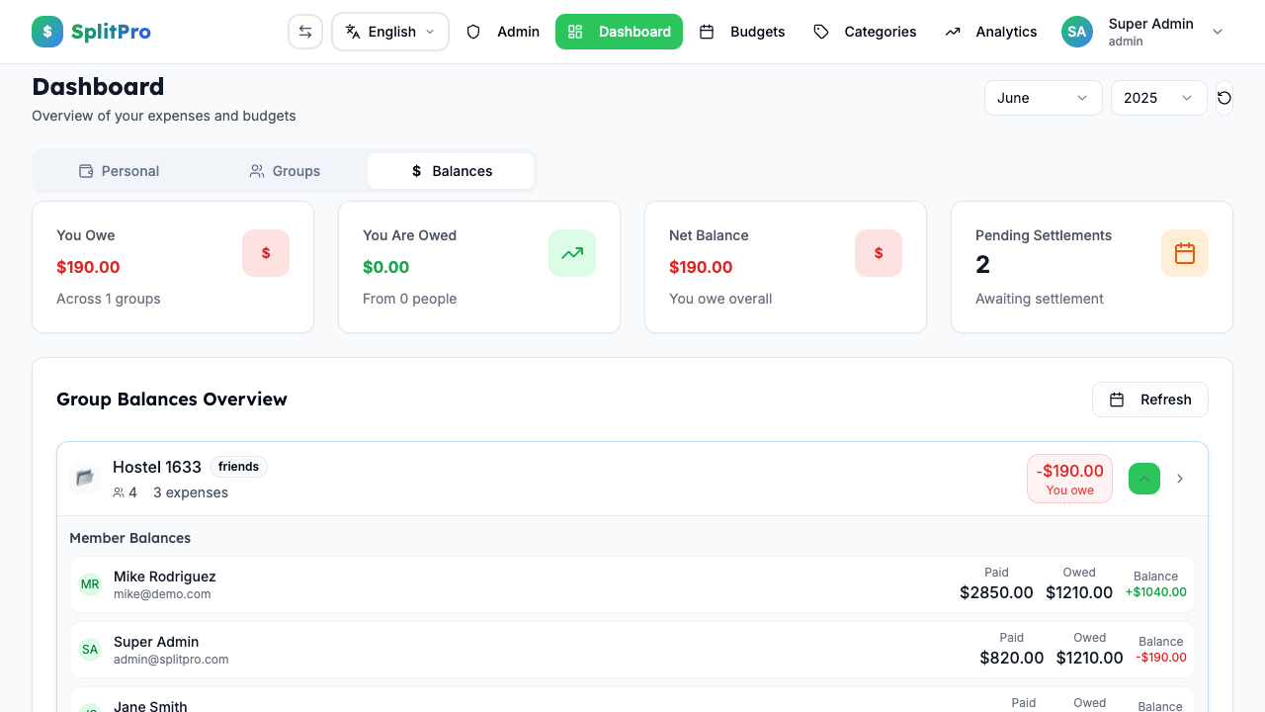The image size is (1265, 712).
Task: Click Mike Rodriguez's member balance row
Action: [x=632, y=583]
